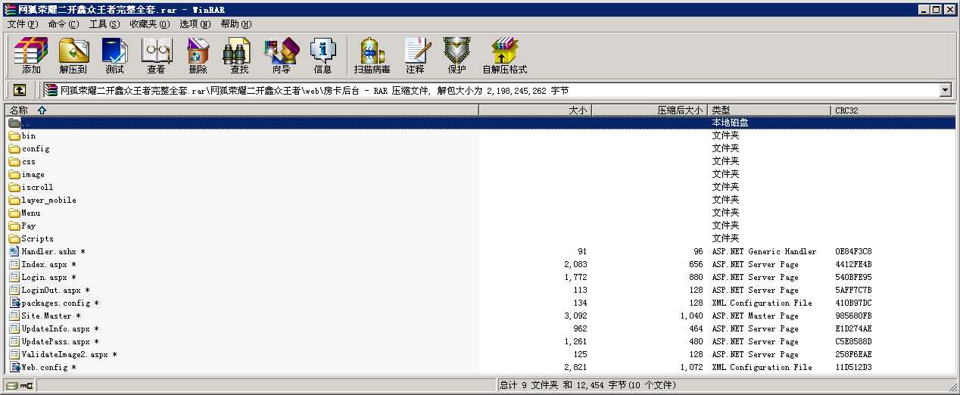Open the 文件 (File) menu
Image resolution: width=960 pixels, height=395 pixels.
point(22,24)
